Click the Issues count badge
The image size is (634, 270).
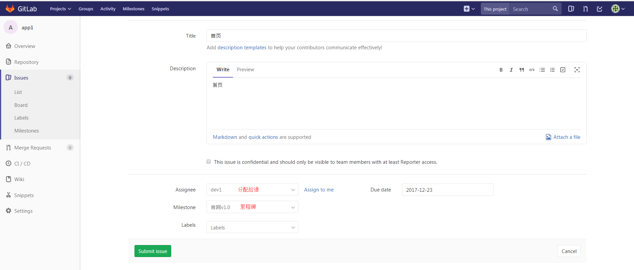70,78
